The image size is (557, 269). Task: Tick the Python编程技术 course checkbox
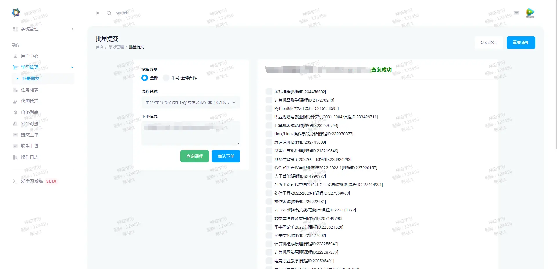pyautogui.click(x=268, y=108)
